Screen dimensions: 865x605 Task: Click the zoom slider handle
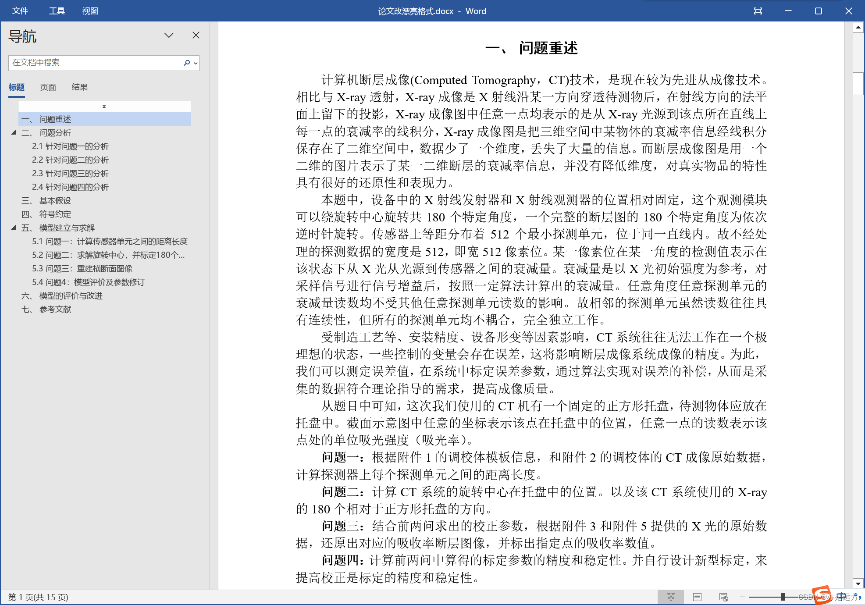click(x=783, y=597)
